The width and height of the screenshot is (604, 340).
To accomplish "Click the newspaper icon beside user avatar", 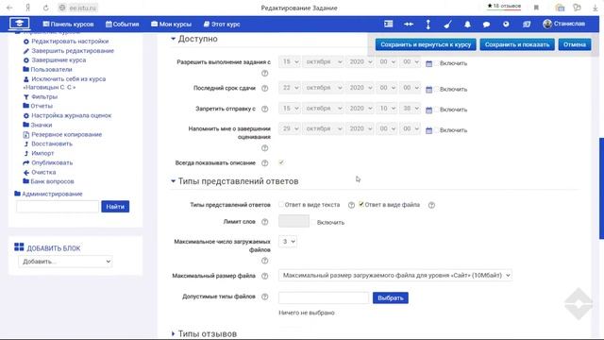I will (x=527, y=25).
